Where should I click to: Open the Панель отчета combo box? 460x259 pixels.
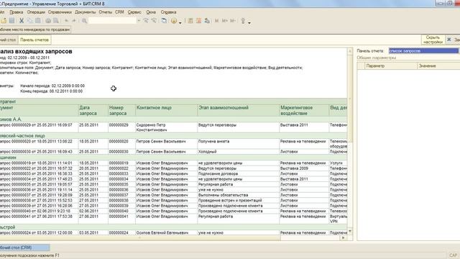coord(423,51)
